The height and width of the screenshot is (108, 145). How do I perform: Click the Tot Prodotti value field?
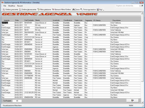[x=17, y=101]
